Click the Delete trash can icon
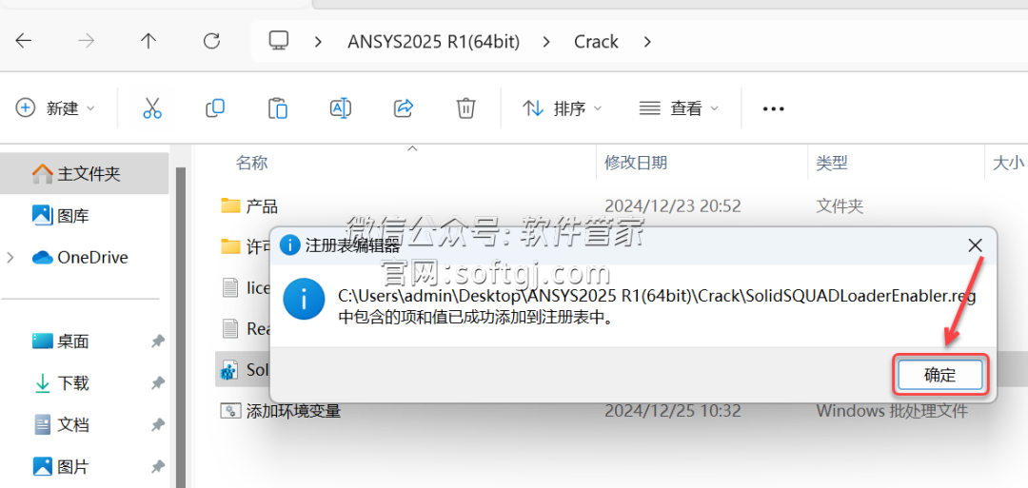Image resolution: width=1028 pixels, height=488 pixels. 465,108
